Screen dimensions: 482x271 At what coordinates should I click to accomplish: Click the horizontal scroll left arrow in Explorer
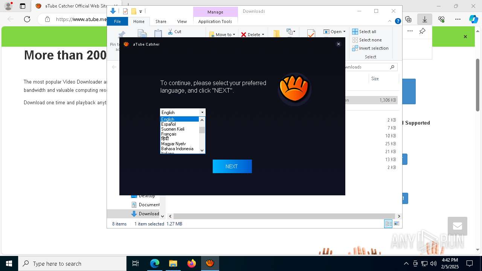[170, 216]
